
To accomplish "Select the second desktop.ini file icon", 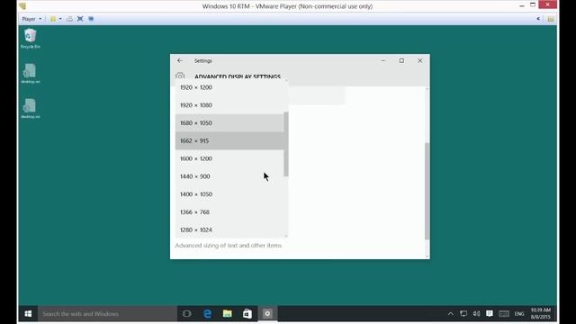I will click(30, 108).
